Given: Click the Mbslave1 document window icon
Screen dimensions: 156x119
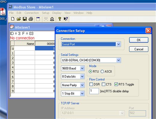Looking at the screenshot, I should click(x=12, y=27).
